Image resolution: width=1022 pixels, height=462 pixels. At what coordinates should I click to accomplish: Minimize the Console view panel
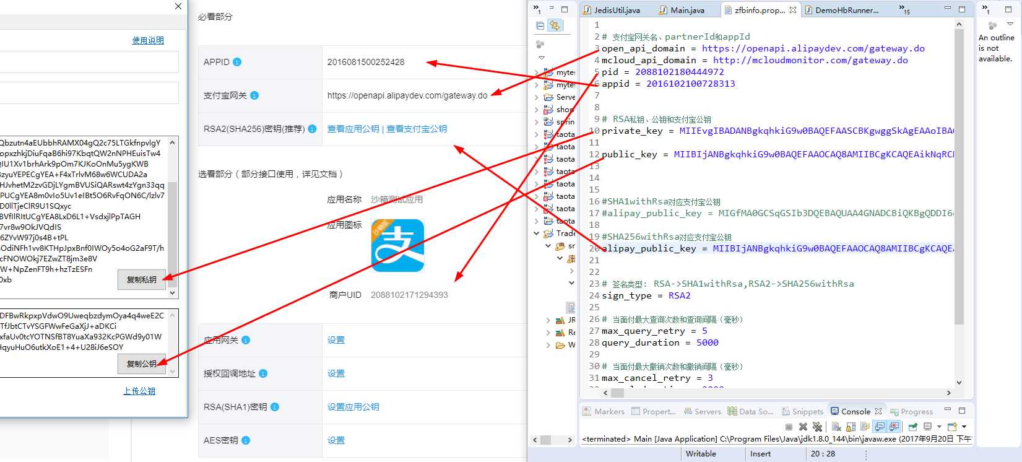tap(947, 410)
